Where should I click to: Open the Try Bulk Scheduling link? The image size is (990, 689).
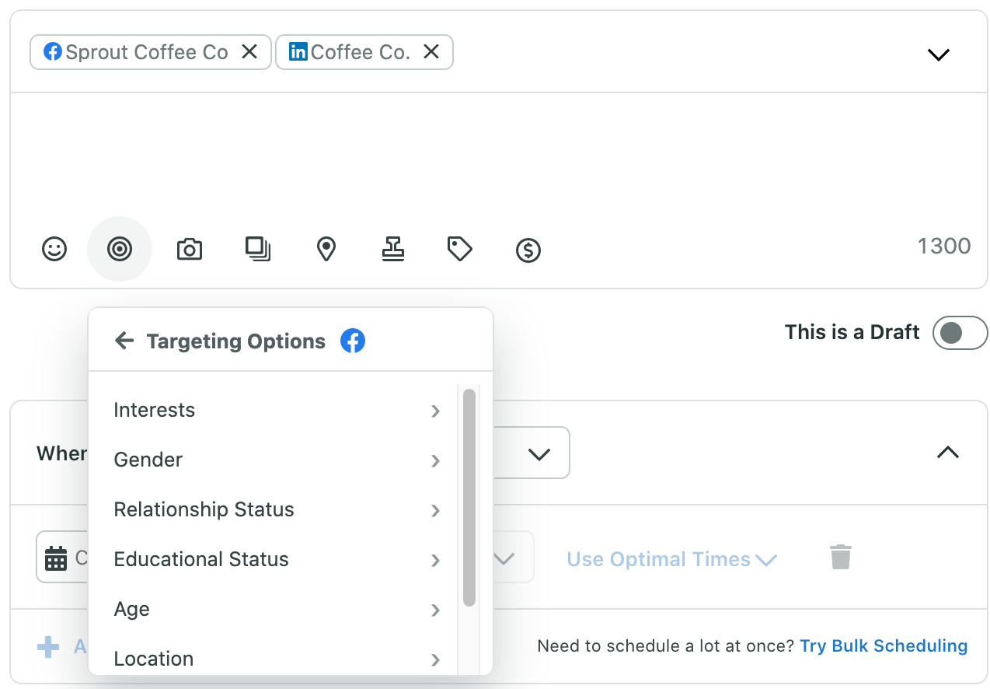tap(884, 645)
